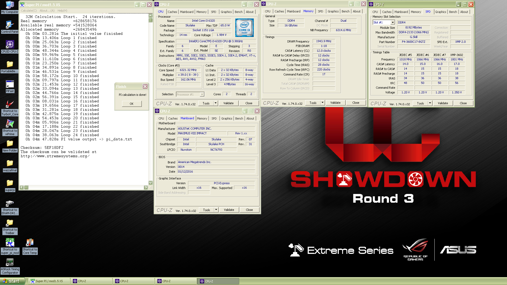Click the Intel Core i3 logo badge
The height and width of the screenshot is (285, 507).
244,28
